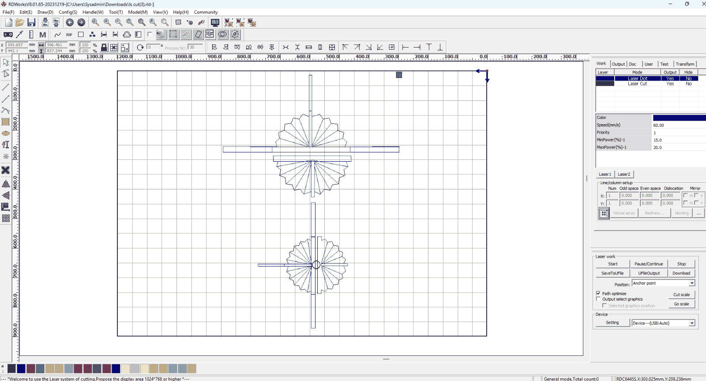Open the array grid tool in left toolbar

[x=6, y=218]
